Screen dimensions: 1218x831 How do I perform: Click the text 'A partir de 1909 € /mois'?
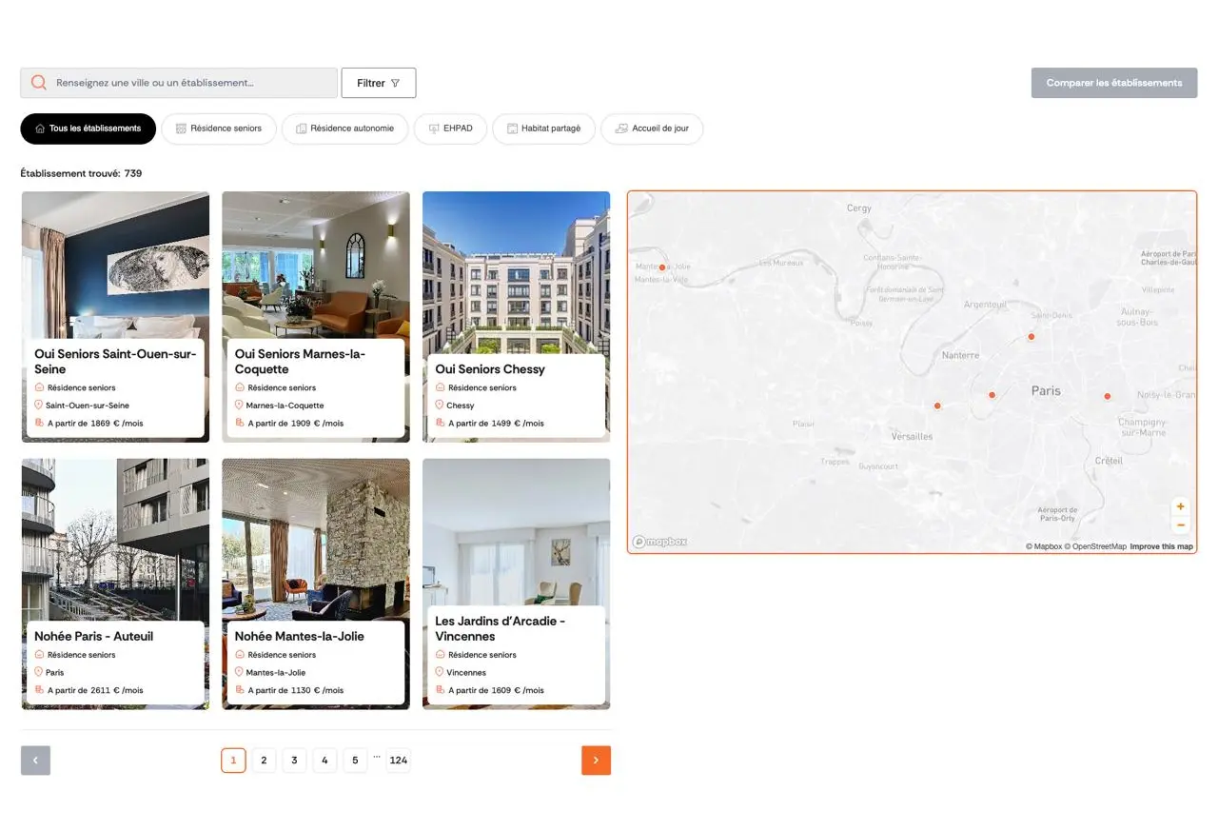coord(296,424)
